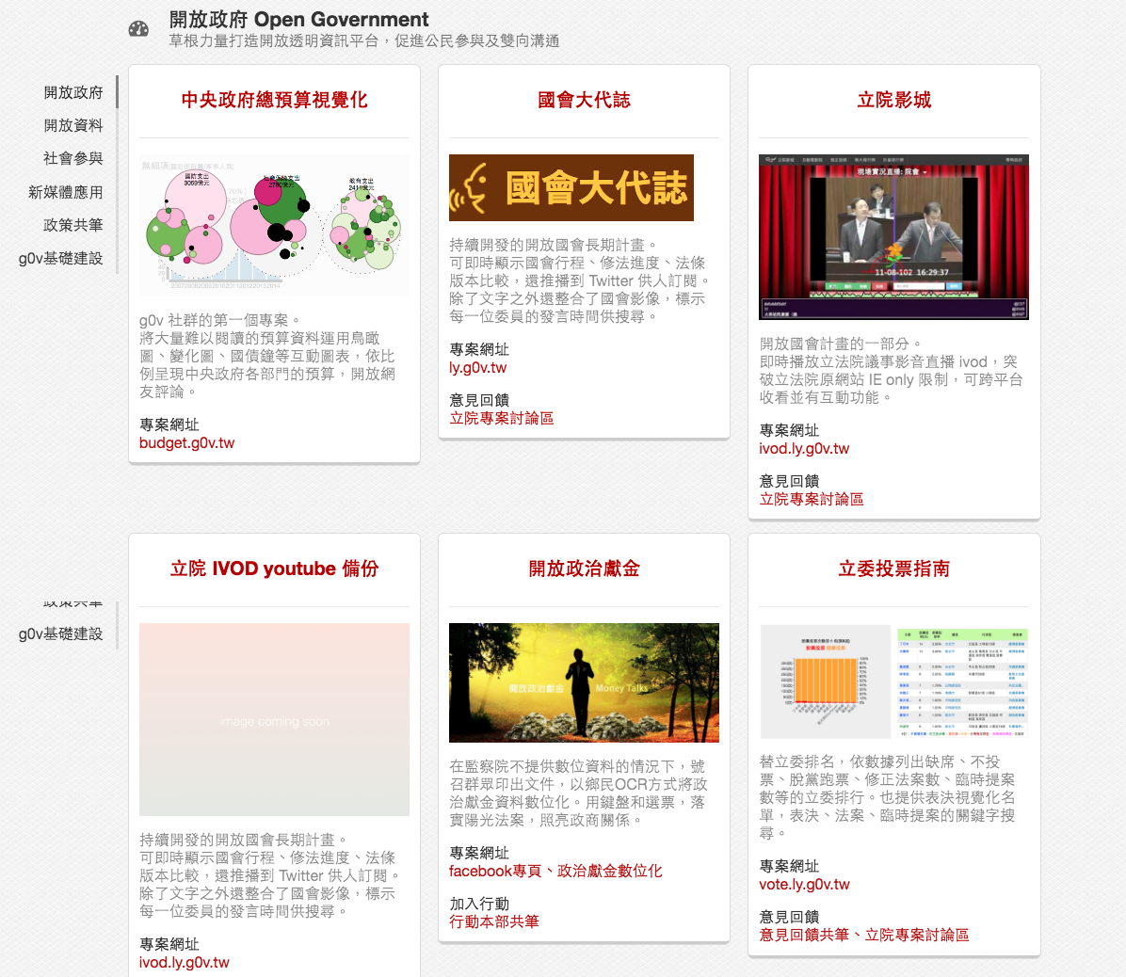Click the 立院 IVOD youtube 備份 title
The width and height of the screenshot is (1126, 977).
[274, 569]
